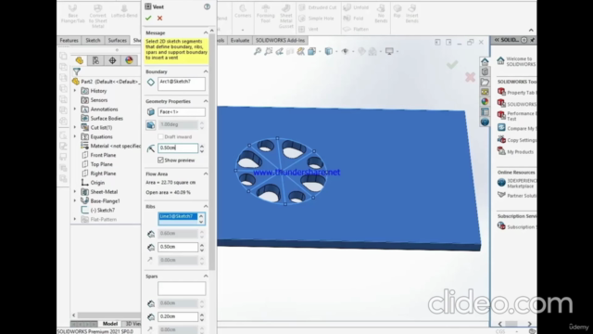Open My Products link

[515, 152]
